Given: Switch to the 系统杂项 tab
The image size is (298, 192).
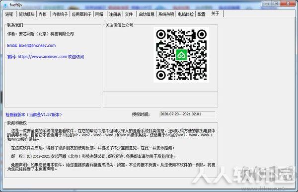Looking at the screenshot, I should tap(166, 14).
